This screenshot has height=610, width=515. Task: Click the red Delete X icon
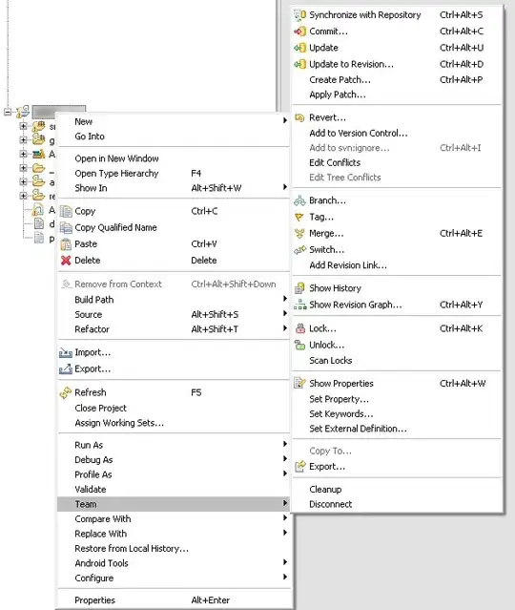(66, 261)
